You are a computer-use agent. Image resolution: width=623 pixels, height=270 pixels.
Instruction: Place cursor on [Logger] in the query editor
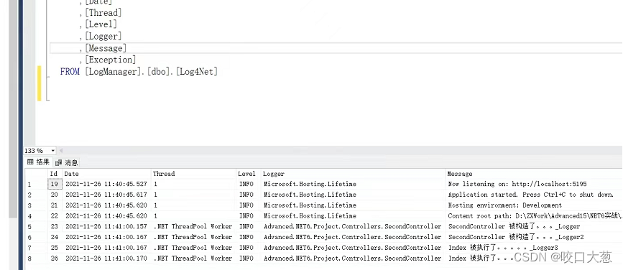(103, 36)
